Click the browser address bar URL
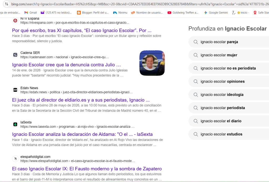269x182 pixels. click(x=140, y=4)
